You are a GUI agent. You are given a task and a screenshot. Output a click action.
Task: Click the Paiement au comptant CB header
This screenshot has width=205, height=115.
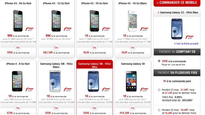point(177,52)
